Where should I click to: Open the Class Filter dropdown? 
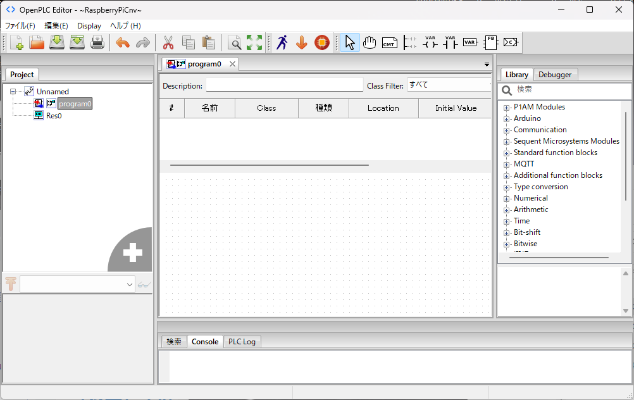tap(449, 85)
